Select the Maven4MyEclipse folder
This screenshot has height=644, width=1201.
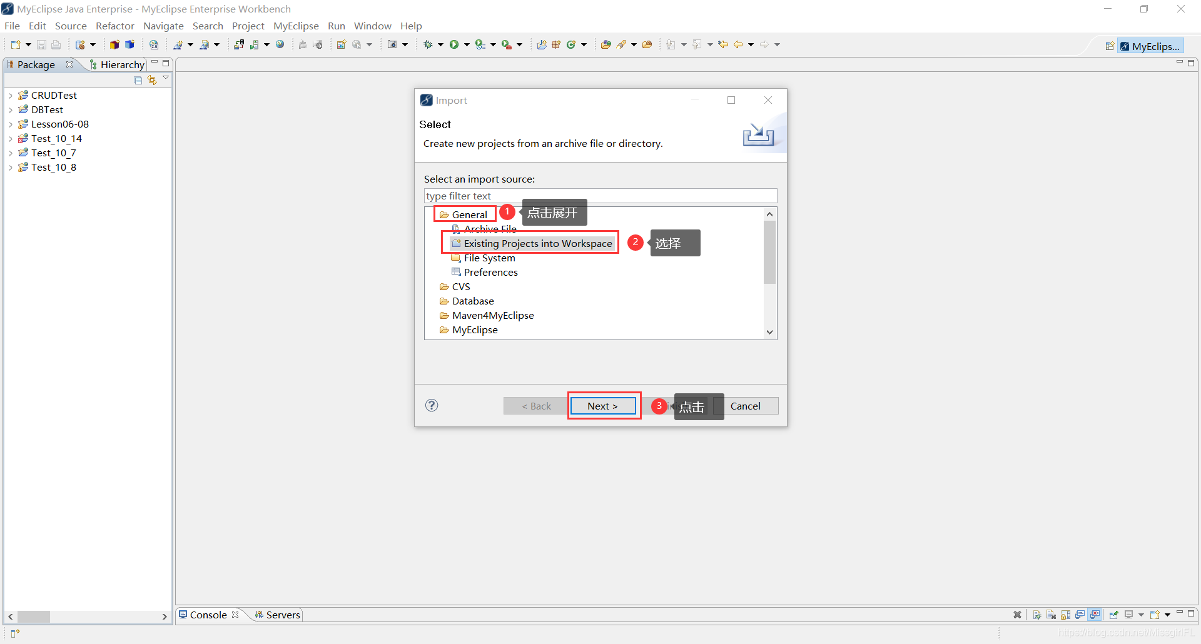pyautogui.click(x=487, y=315)
